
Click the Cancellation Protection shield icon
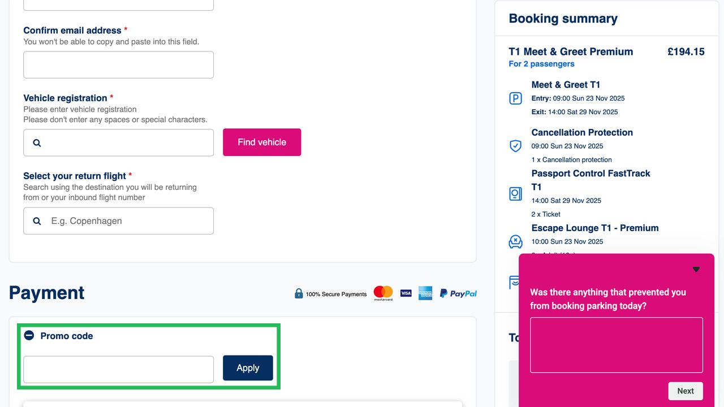(x=515, y=146)
